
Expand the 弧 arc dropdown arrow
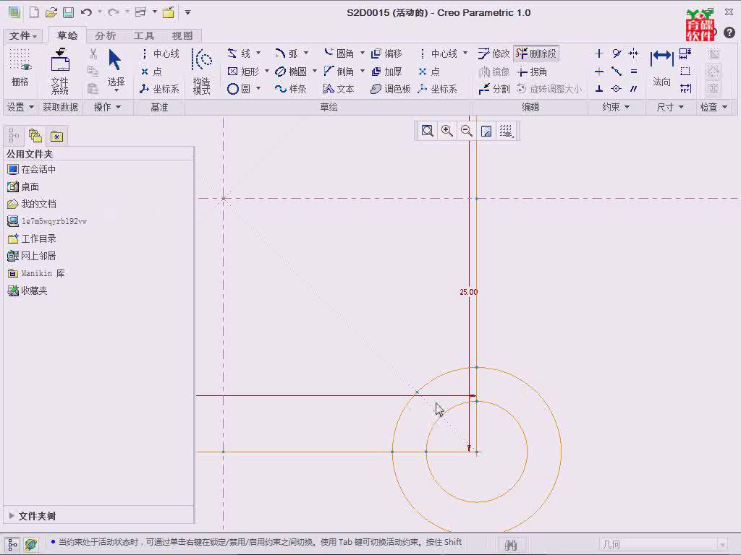[306, 53]
